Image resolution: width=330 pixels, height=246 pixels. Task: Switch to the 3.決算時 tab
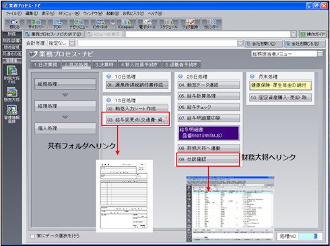pyautogui.click(x=104, y=65)
